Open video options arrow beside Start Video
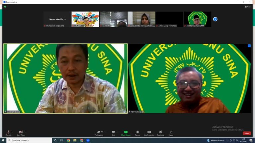This screenshot has height=143, width=255. [26, 132]
